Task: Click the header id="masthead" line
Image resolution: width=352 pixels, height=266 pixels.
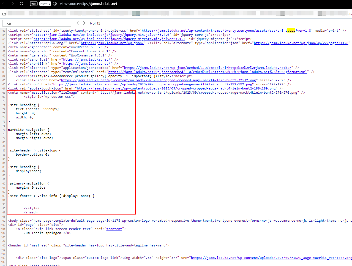Action: point(89,245)
